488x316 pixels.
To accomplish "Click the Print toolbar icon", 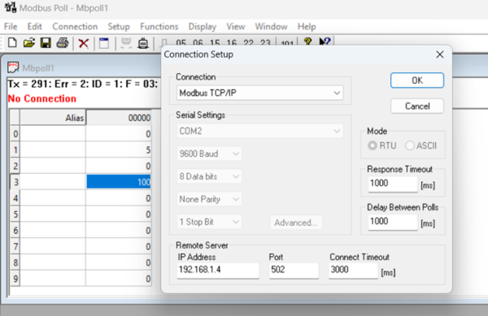I will coord(63,43).
